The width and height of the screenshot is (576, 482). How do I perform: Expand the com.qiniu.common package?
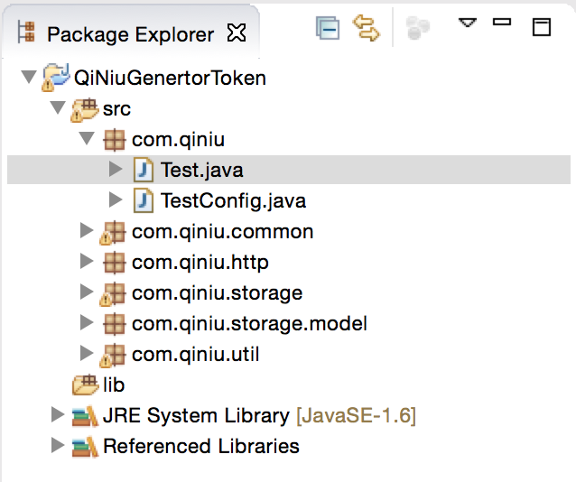(x=87, y=231)
